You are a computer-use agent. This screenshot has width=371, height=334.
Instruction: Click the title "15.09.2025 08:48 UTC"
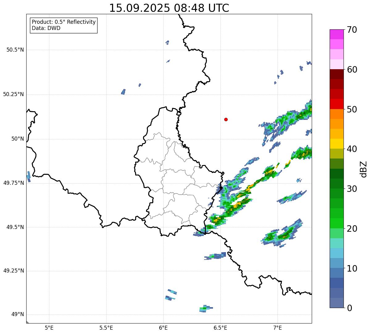(169, 8)
